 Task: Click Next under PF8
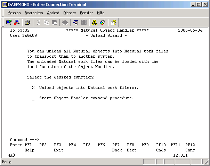point(132,150)
